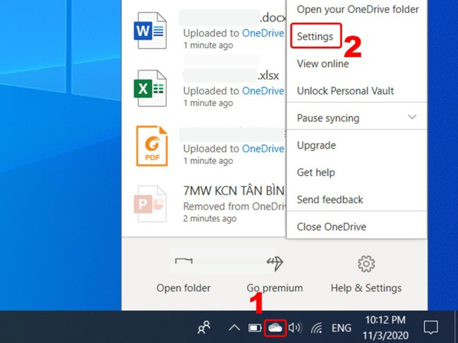The width and height of the screenshot is (458, 343).
Task: Click OneDrive link under the .docx file
Action: (263, 33)
